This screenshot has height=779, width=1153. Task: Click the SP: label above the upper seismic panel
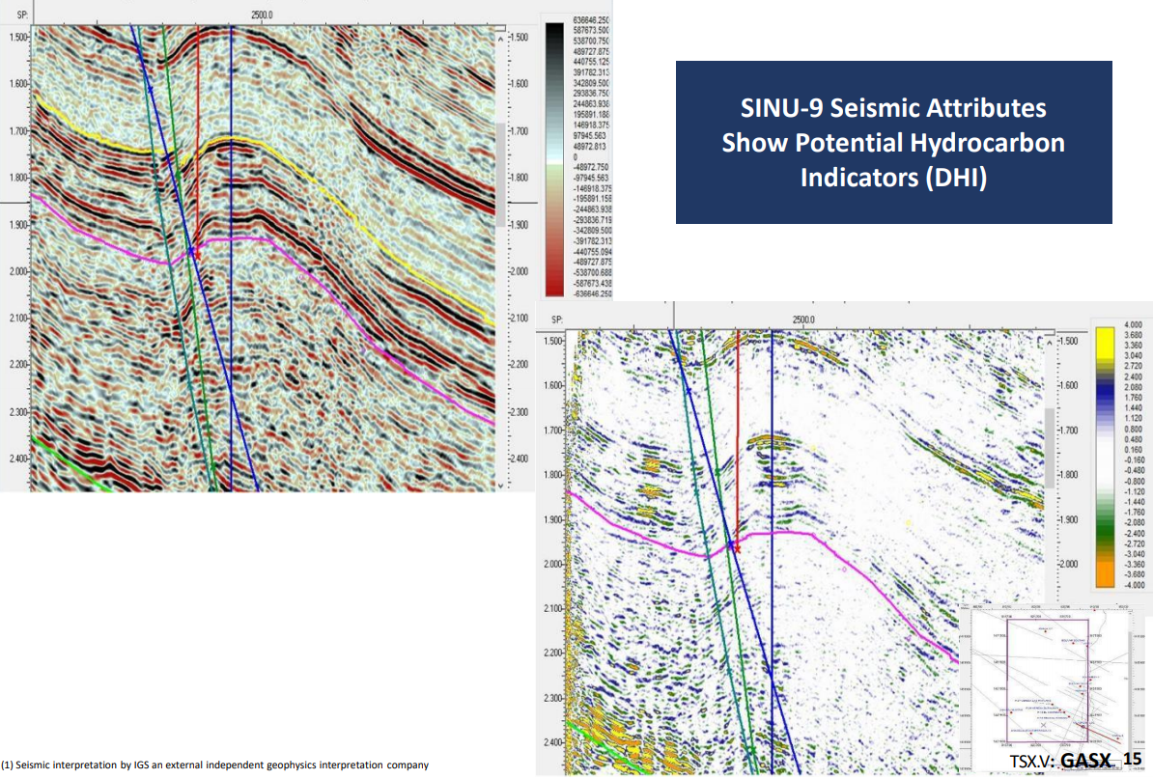22,14
